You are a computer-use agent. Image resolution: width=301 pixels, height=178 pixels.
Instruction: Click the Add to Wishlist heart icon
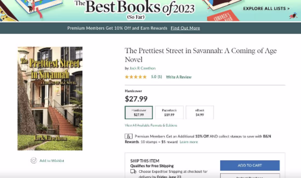(x=34, y=161)
